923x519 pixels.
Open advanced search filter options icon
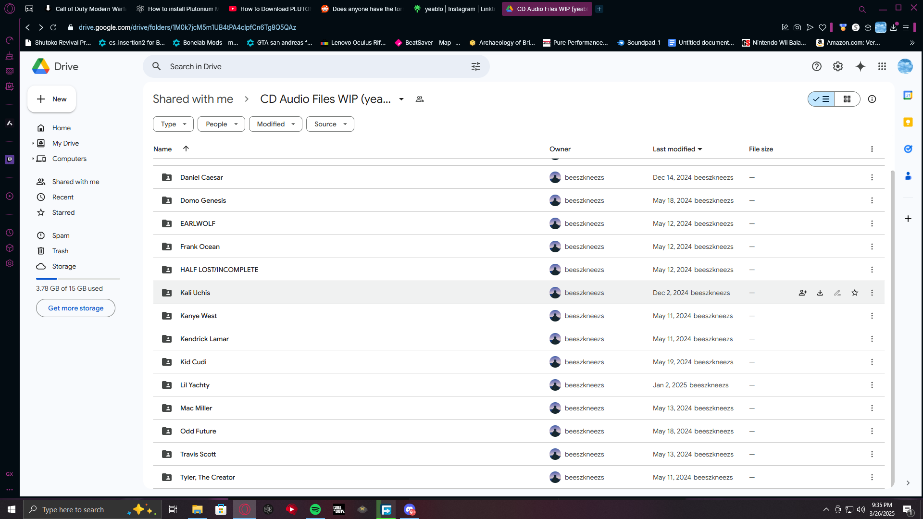pos(476,66)
